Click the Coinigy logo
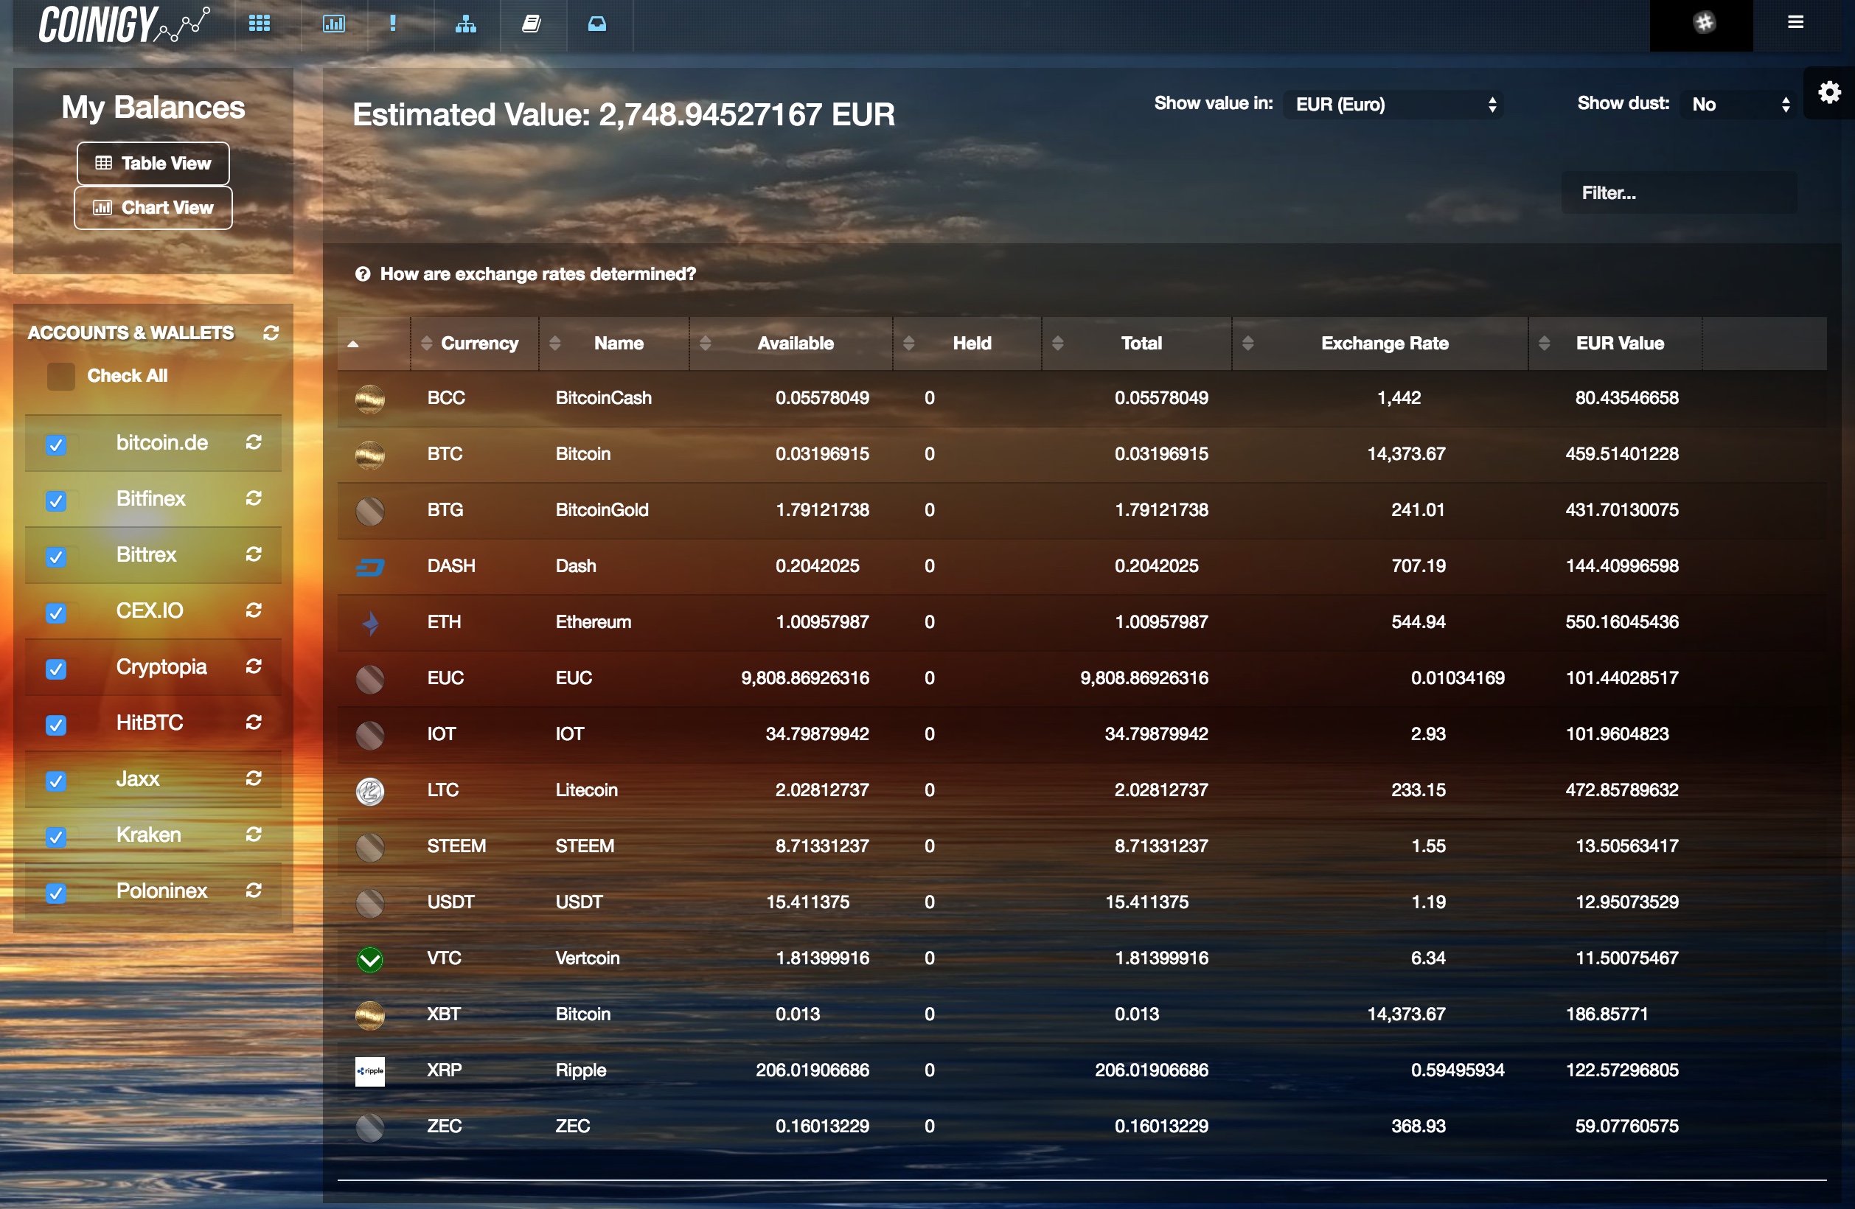This screenshot has height=1209, width=1855. point(125,24)
